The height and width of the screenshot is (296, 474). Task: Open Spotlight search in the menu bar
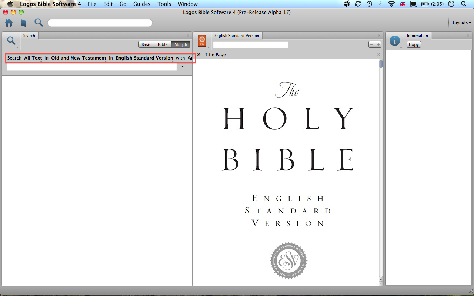464,4
